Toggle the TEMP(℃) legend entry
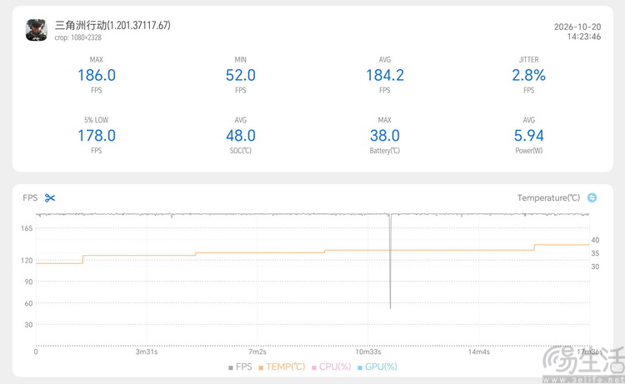 click(x=282, y=367)
